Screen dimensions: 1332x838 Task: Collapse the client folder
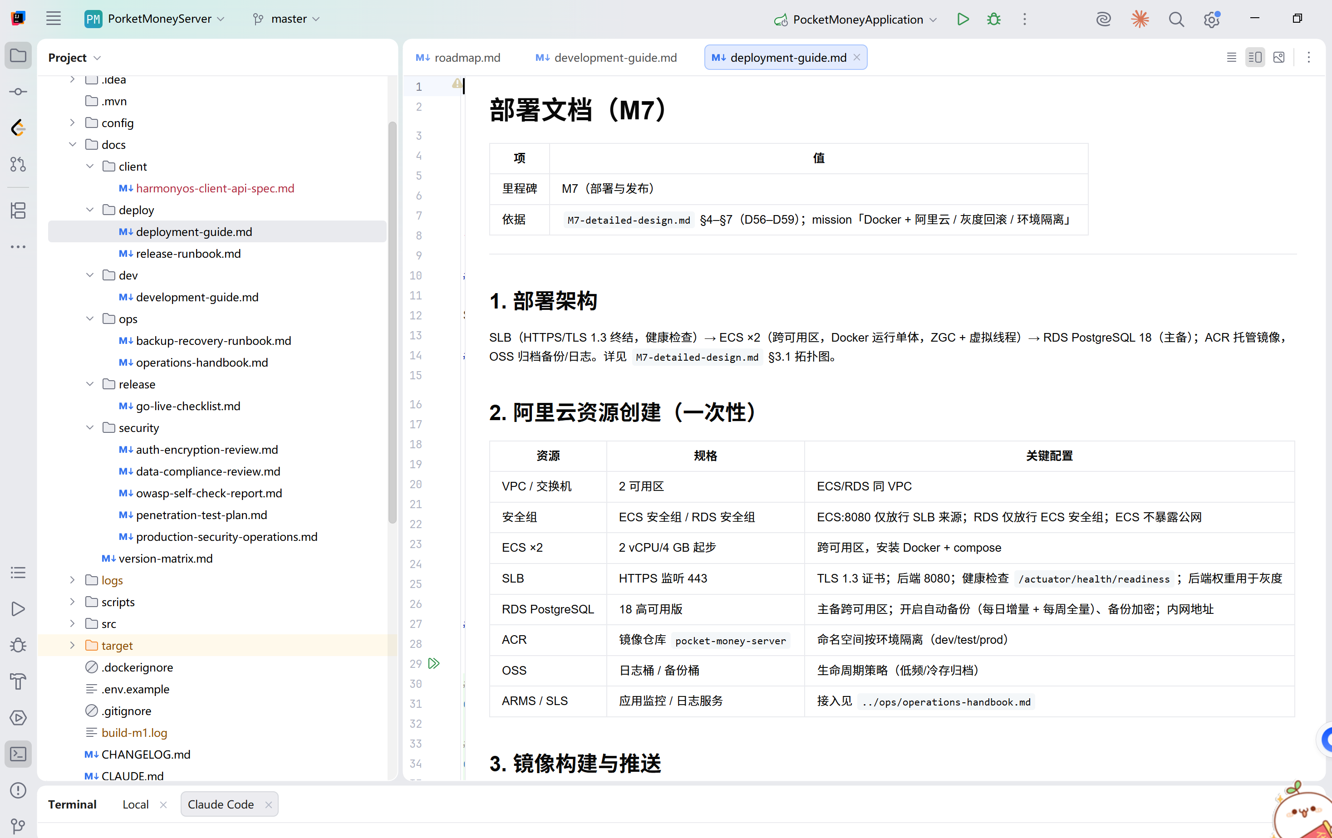(x=89, y=166)
